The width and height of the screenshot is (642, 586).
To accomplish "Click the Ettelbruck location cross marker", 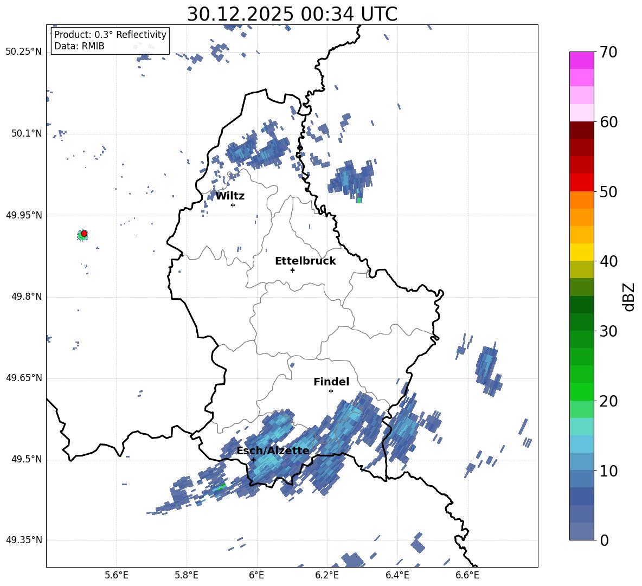I will [x=292, y=270].
